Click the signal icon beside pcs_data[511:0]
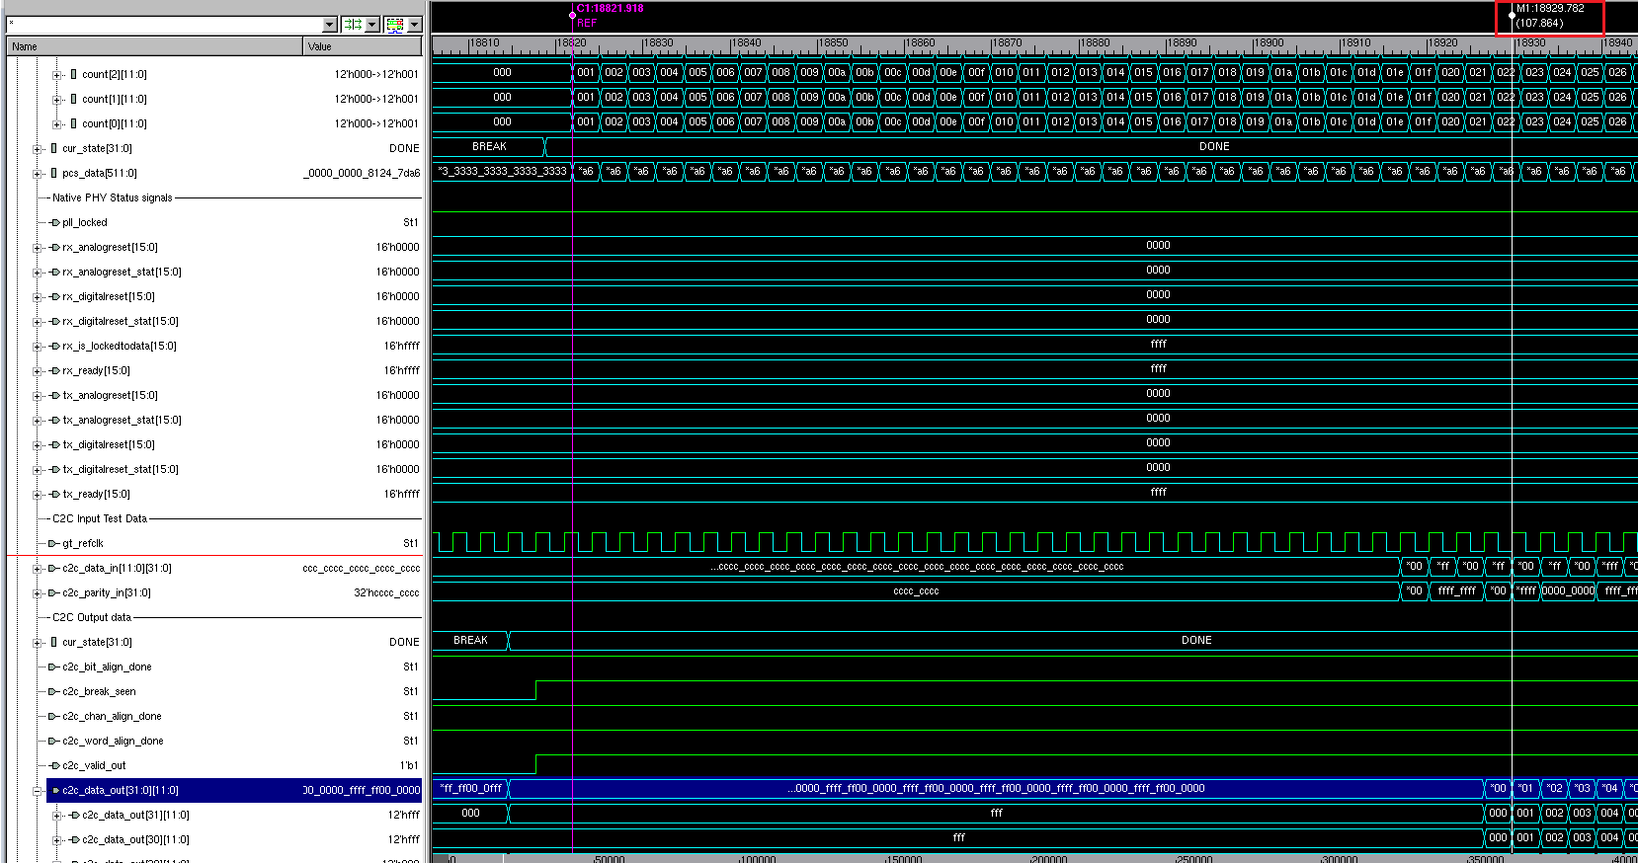1638x863 pixels. pyautogui.click(x=54, y=173)
